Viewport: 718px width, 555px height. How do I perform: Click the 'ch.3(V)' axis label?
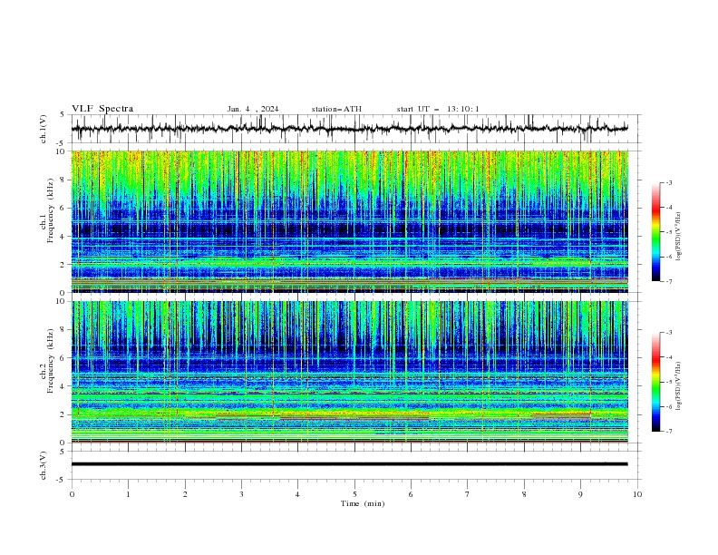tap(44, 465)
